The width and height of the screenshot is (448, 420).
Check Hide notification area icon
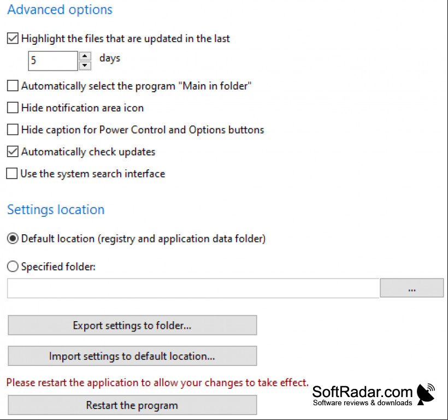[x=13, y=108]
